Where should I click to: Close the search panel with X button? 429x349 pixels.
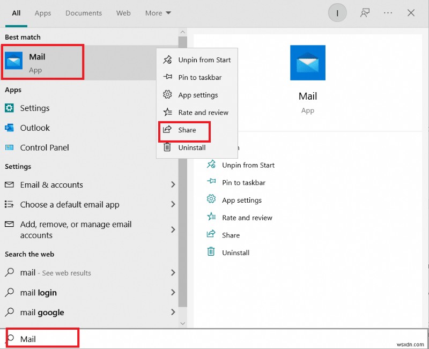(x=411, y=13)
